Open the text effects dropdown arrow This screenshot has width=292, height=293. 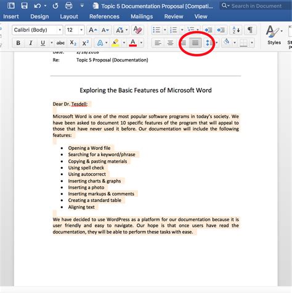(107, 43)
